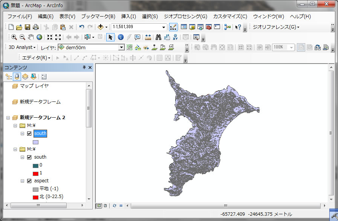Screen dimensions: 338x221
Task: Open the Find binoculars tool
Action: pos(158,37)
